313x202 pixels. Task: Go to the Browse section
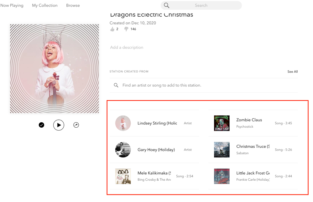[x=73, y=5]
